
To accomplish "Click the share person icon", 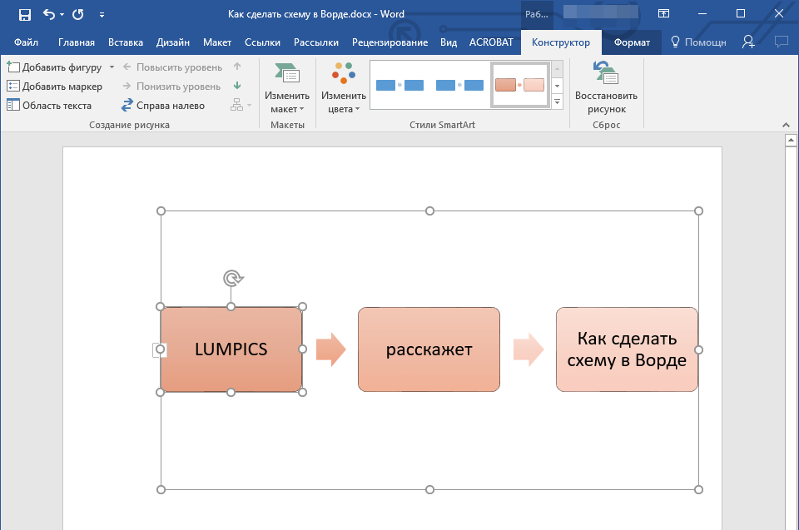I will click(749, 42).
